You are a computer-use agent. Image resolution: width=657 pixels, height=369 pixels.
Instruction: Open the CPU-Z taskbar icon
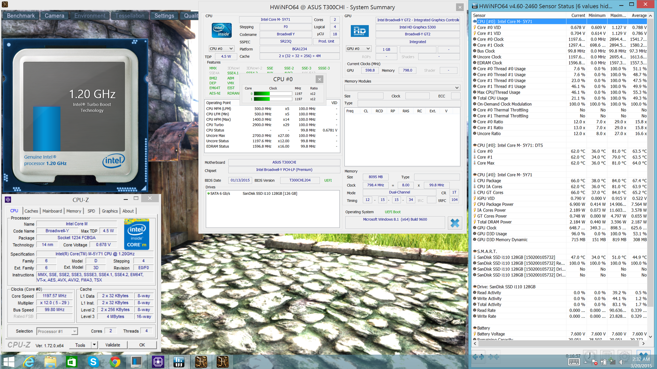[158, 361]
